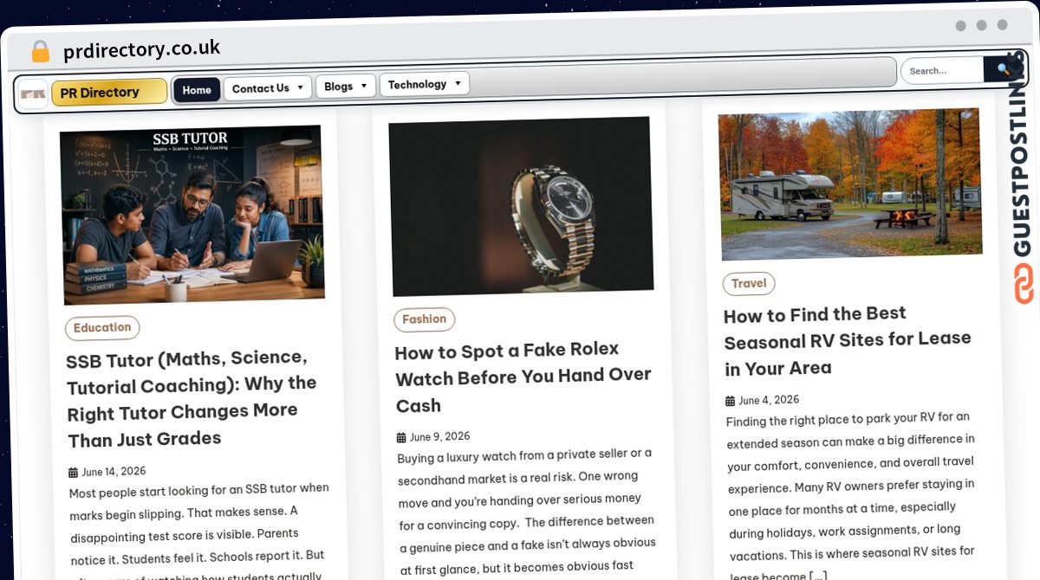The height and width of the screenshot is (580, 1040).
Task: Open the Education category tag
Action: pos(102,327)
